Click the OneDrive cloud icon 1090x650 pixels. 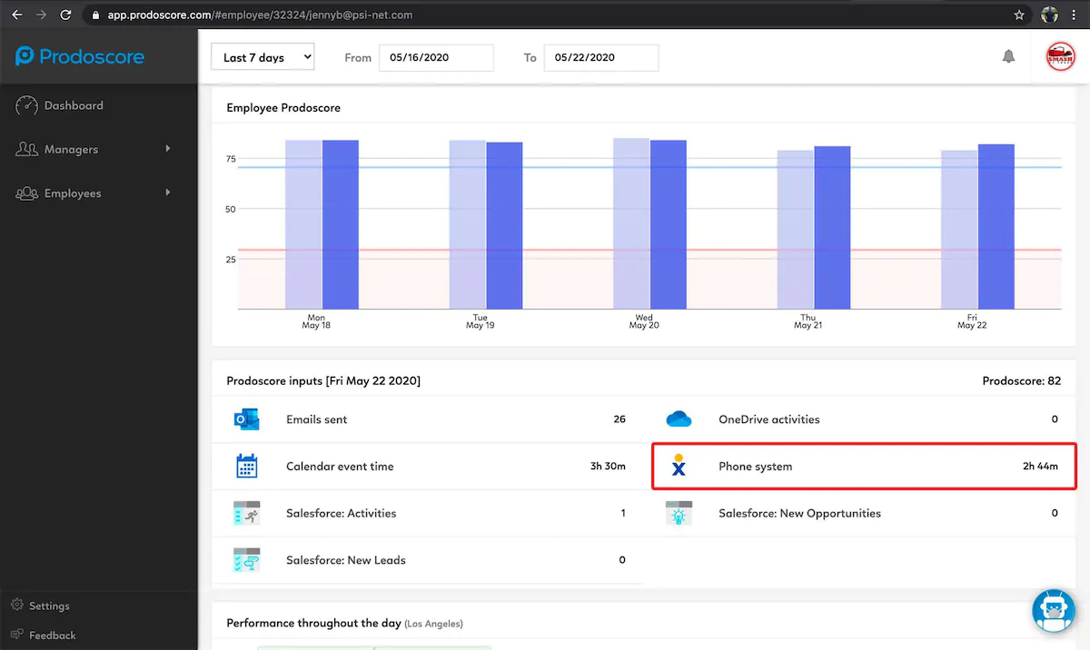(679, 419)
